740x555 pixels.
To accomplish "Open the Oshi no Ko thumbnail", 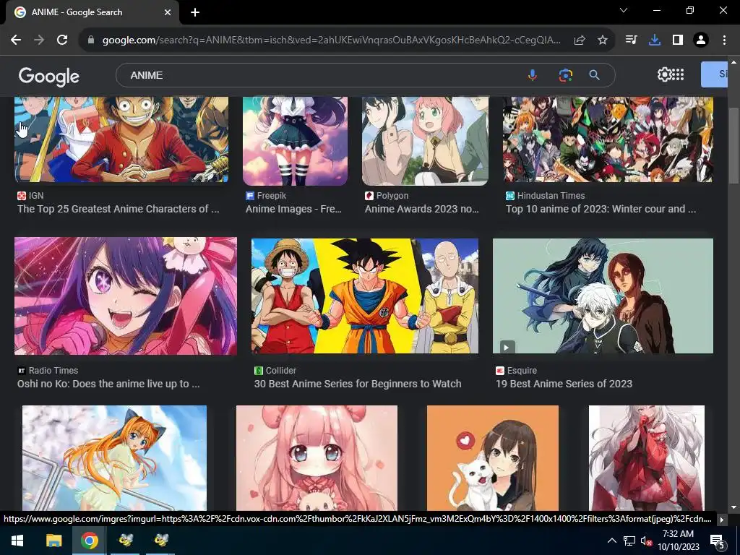I will (126, 296).
